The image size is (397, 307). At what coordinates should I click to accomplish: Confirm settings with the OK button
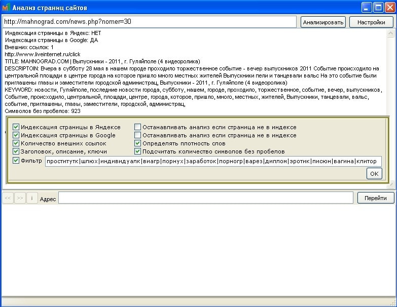tap(374, 174)
